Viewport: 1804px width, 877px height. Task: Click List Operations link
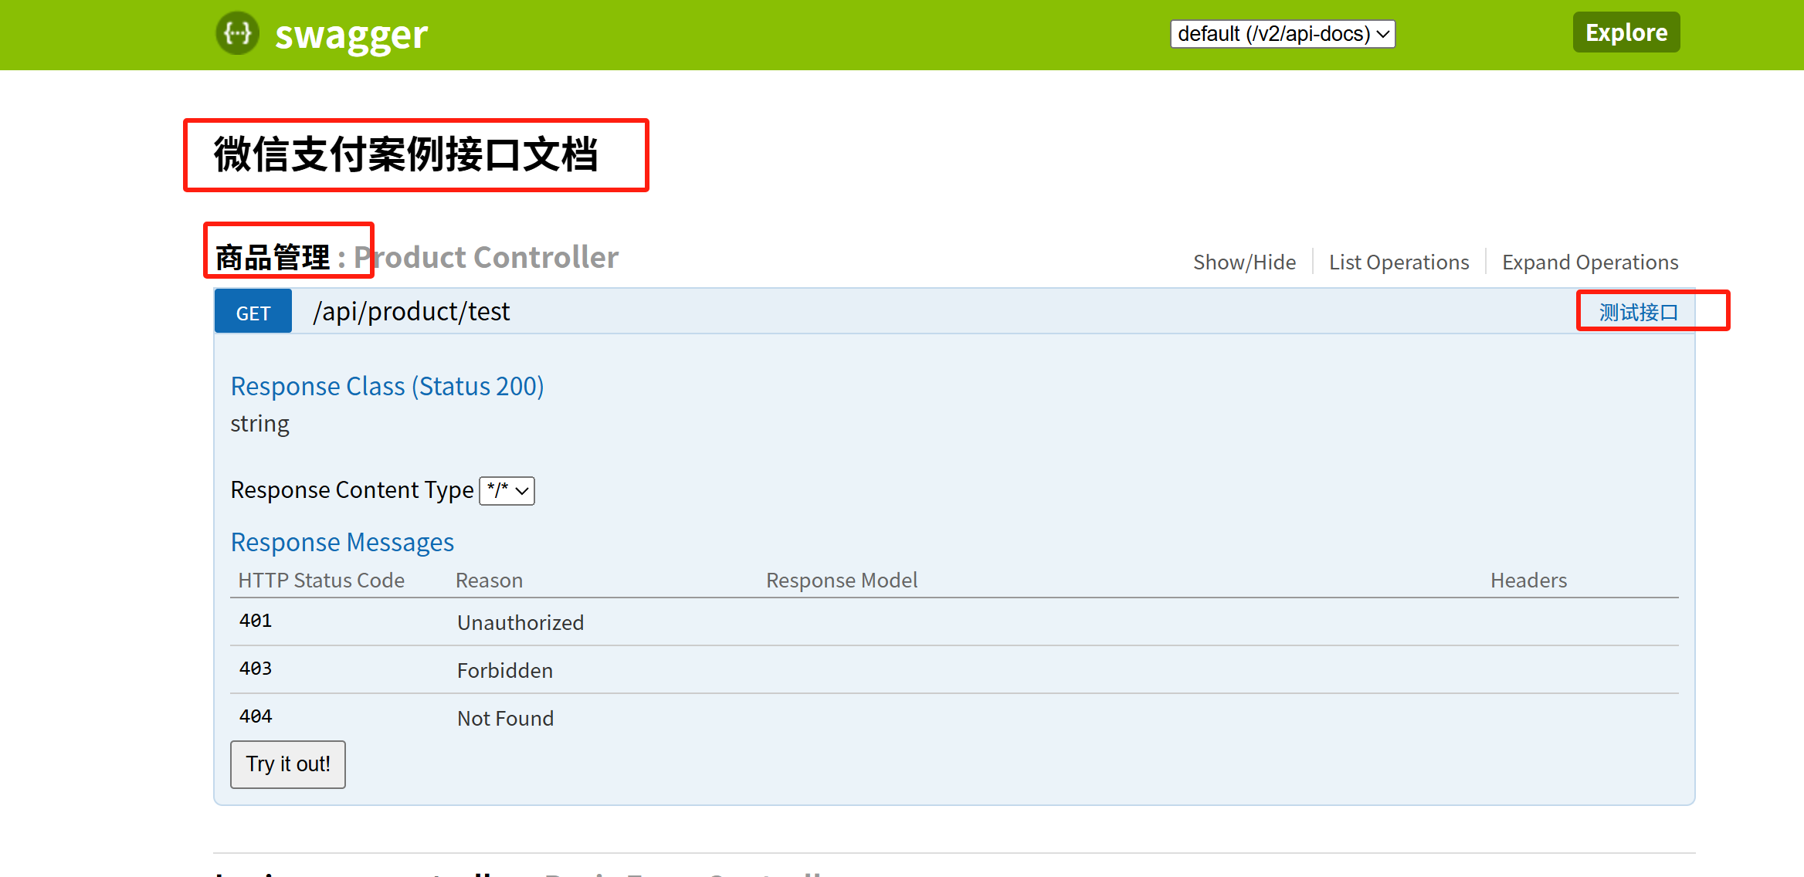click(1399, 262)
